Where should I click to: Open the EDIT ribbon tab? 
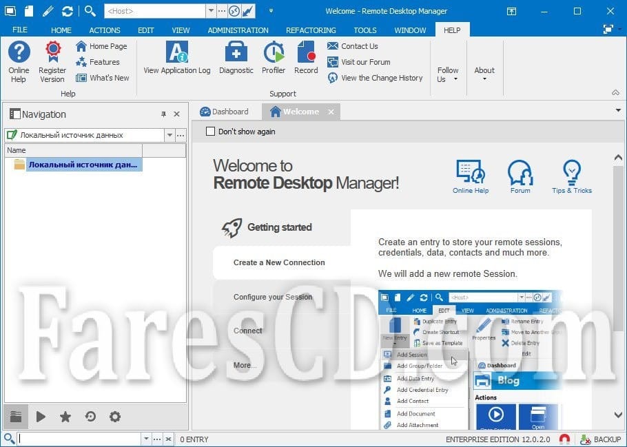point(146,30)
